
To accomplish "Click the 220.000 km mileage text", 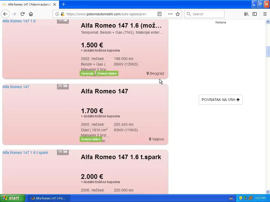I will [124, 190].
